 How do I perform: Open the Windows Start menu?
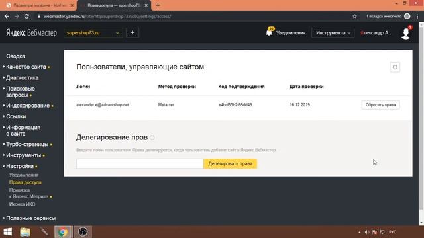click(x=7, y=232)
